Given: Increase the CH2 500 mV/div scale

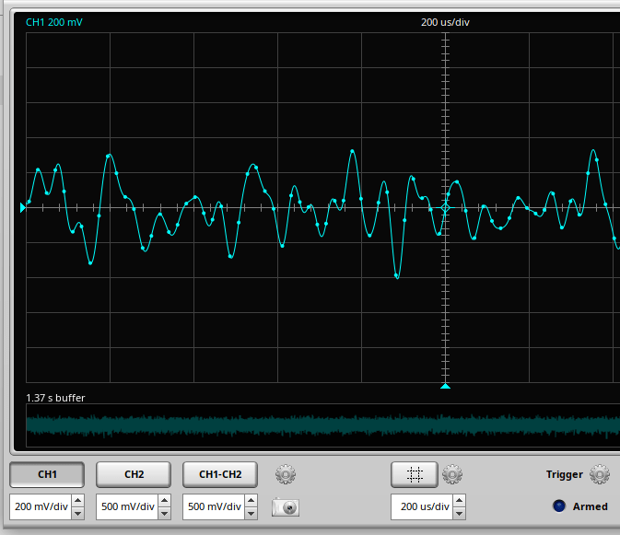Looking at the screenshot, I should pyautogui.click(x=165, y=501).
